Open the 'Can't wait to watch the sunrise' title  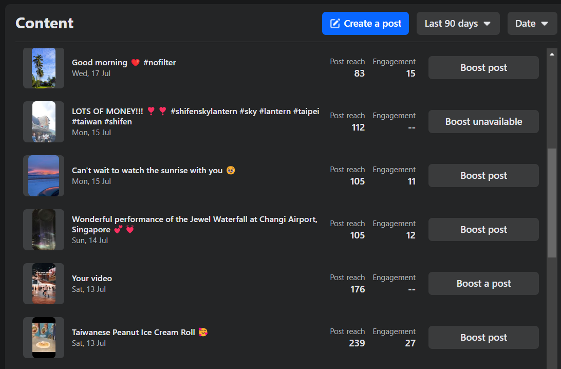click(147, 171)
